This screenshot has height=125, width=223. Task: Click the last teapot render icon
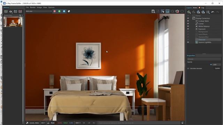coord(182,11)
